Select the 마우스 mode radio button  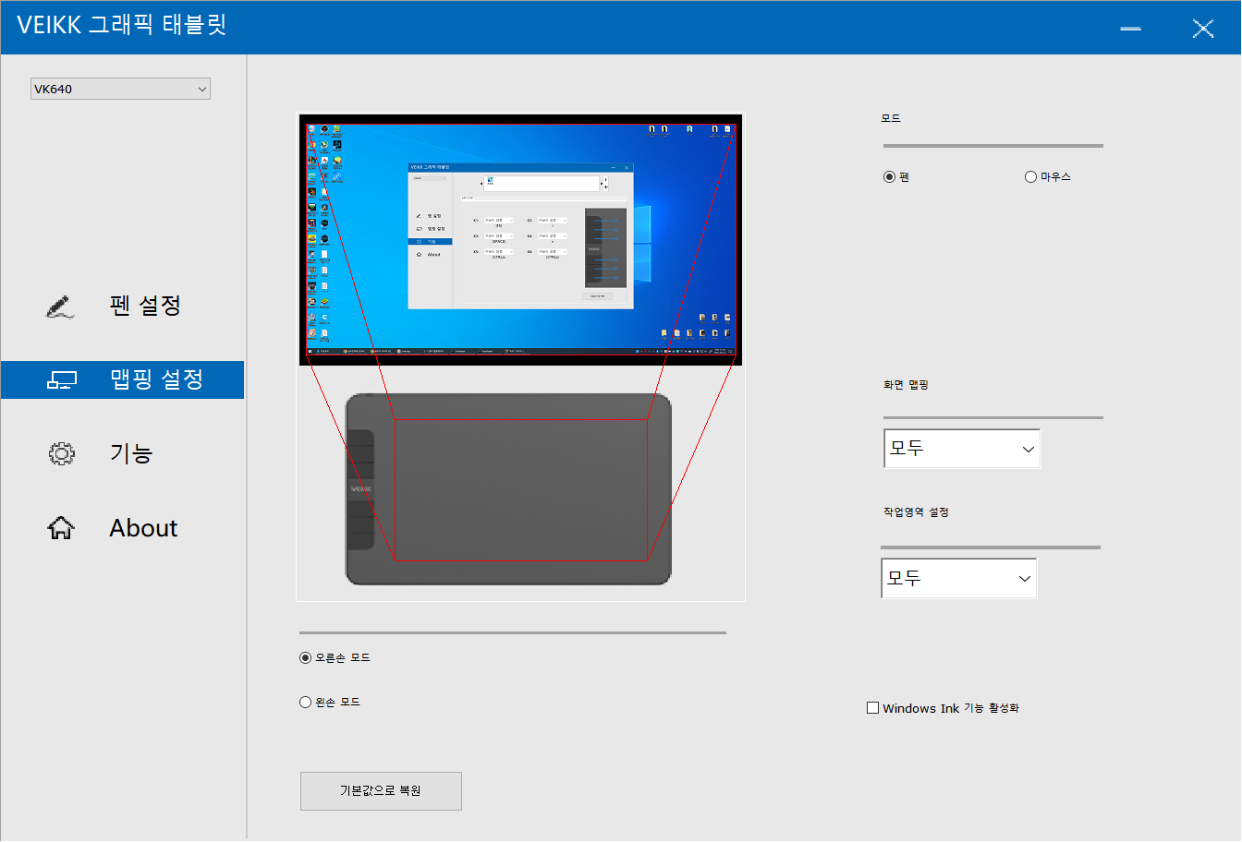1031,177
